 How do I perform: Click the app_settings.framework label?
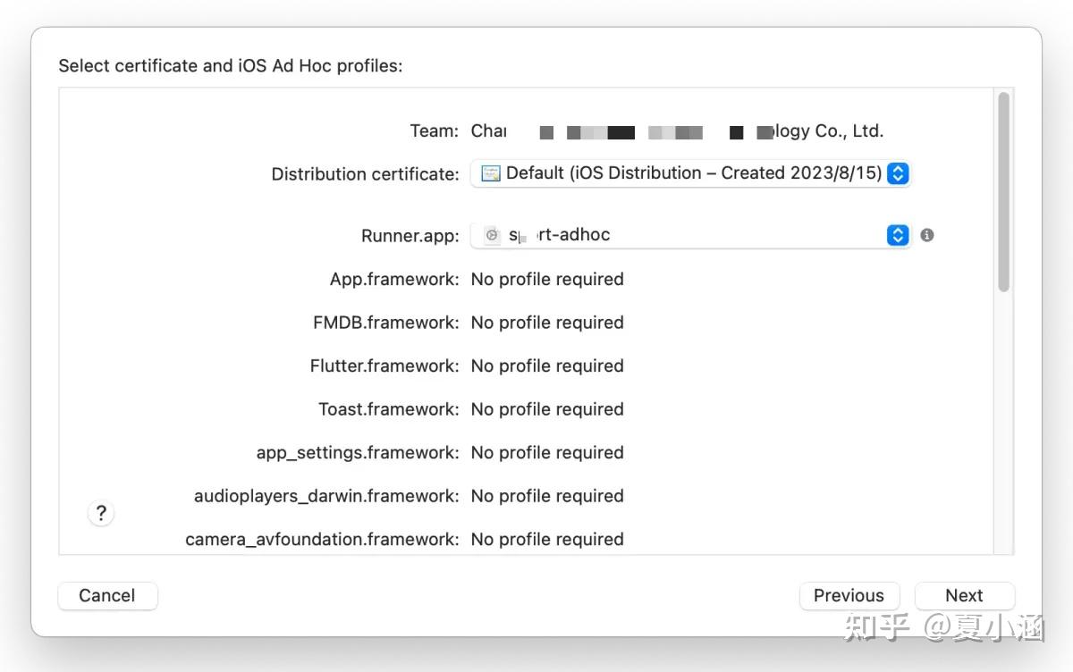tap(358, 453)
